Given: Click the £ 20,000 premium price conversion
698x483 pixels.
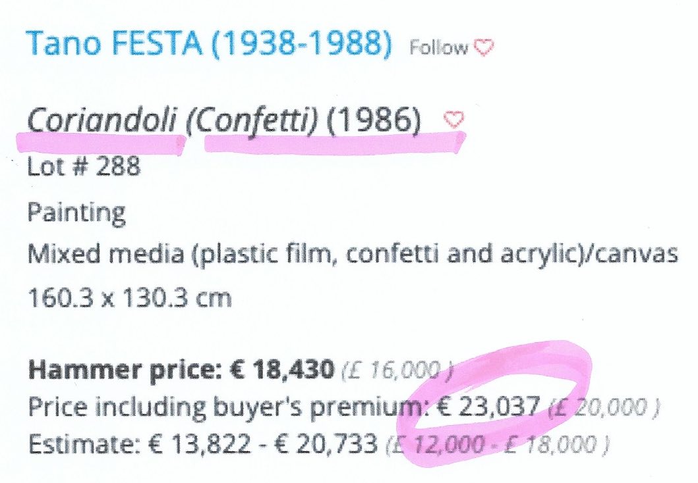Looking at the screenshot, I should pos(604,407).
